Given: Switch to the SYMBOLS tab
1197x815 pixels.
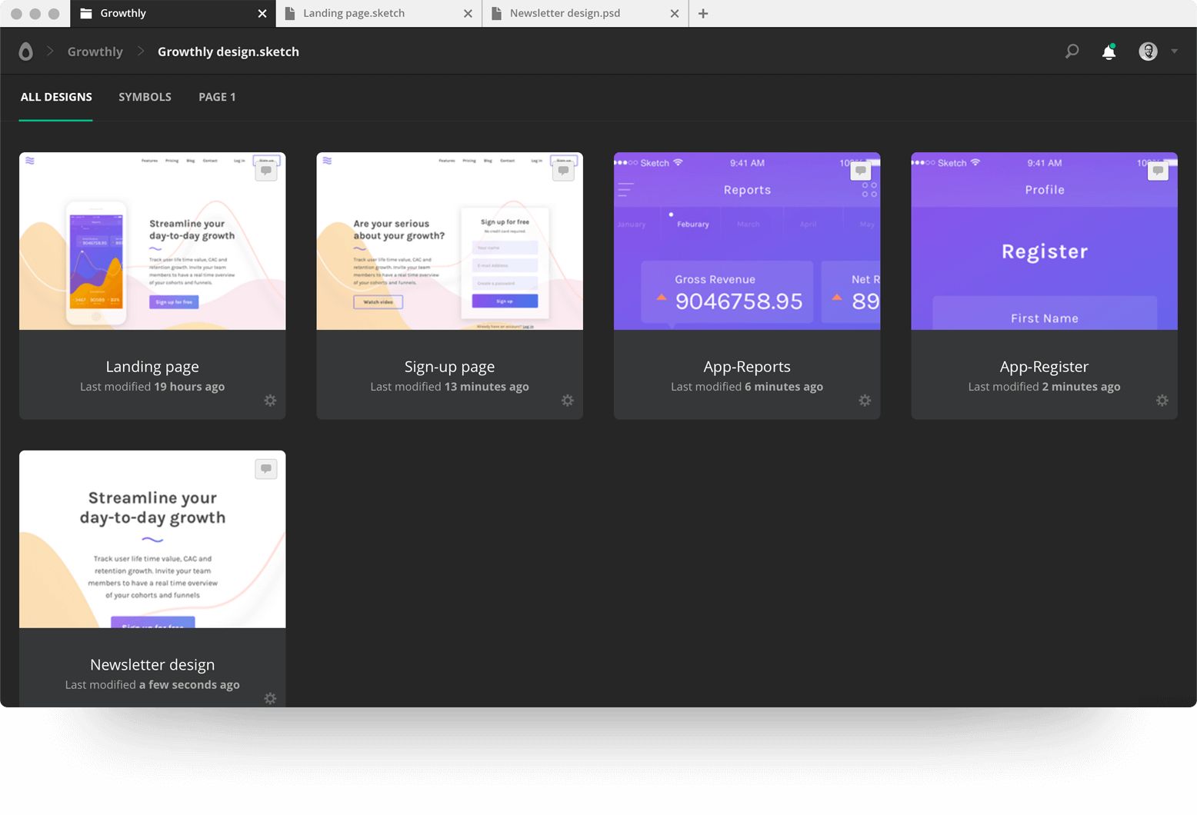Looking at the screenshot, I should pyautogui.click(x=145, y=97).
